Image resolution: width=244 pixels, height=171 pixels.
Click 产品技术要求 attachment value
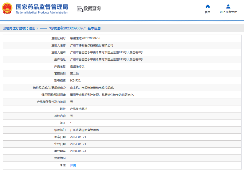(x=79, y=109)
